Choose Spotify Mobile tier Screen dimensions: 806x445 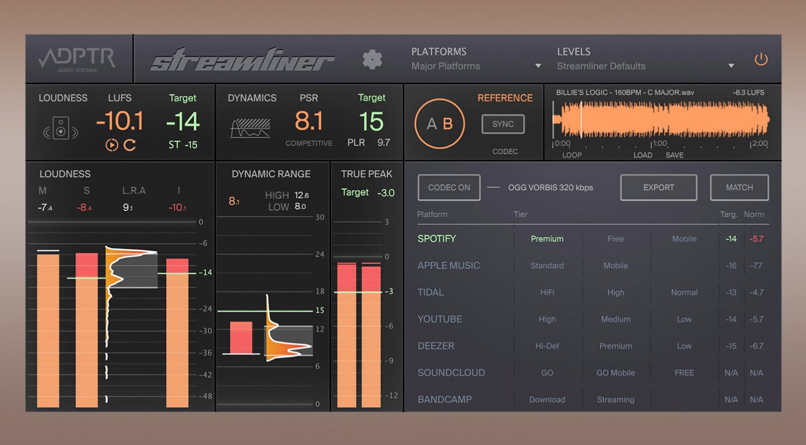pos(684,239)
